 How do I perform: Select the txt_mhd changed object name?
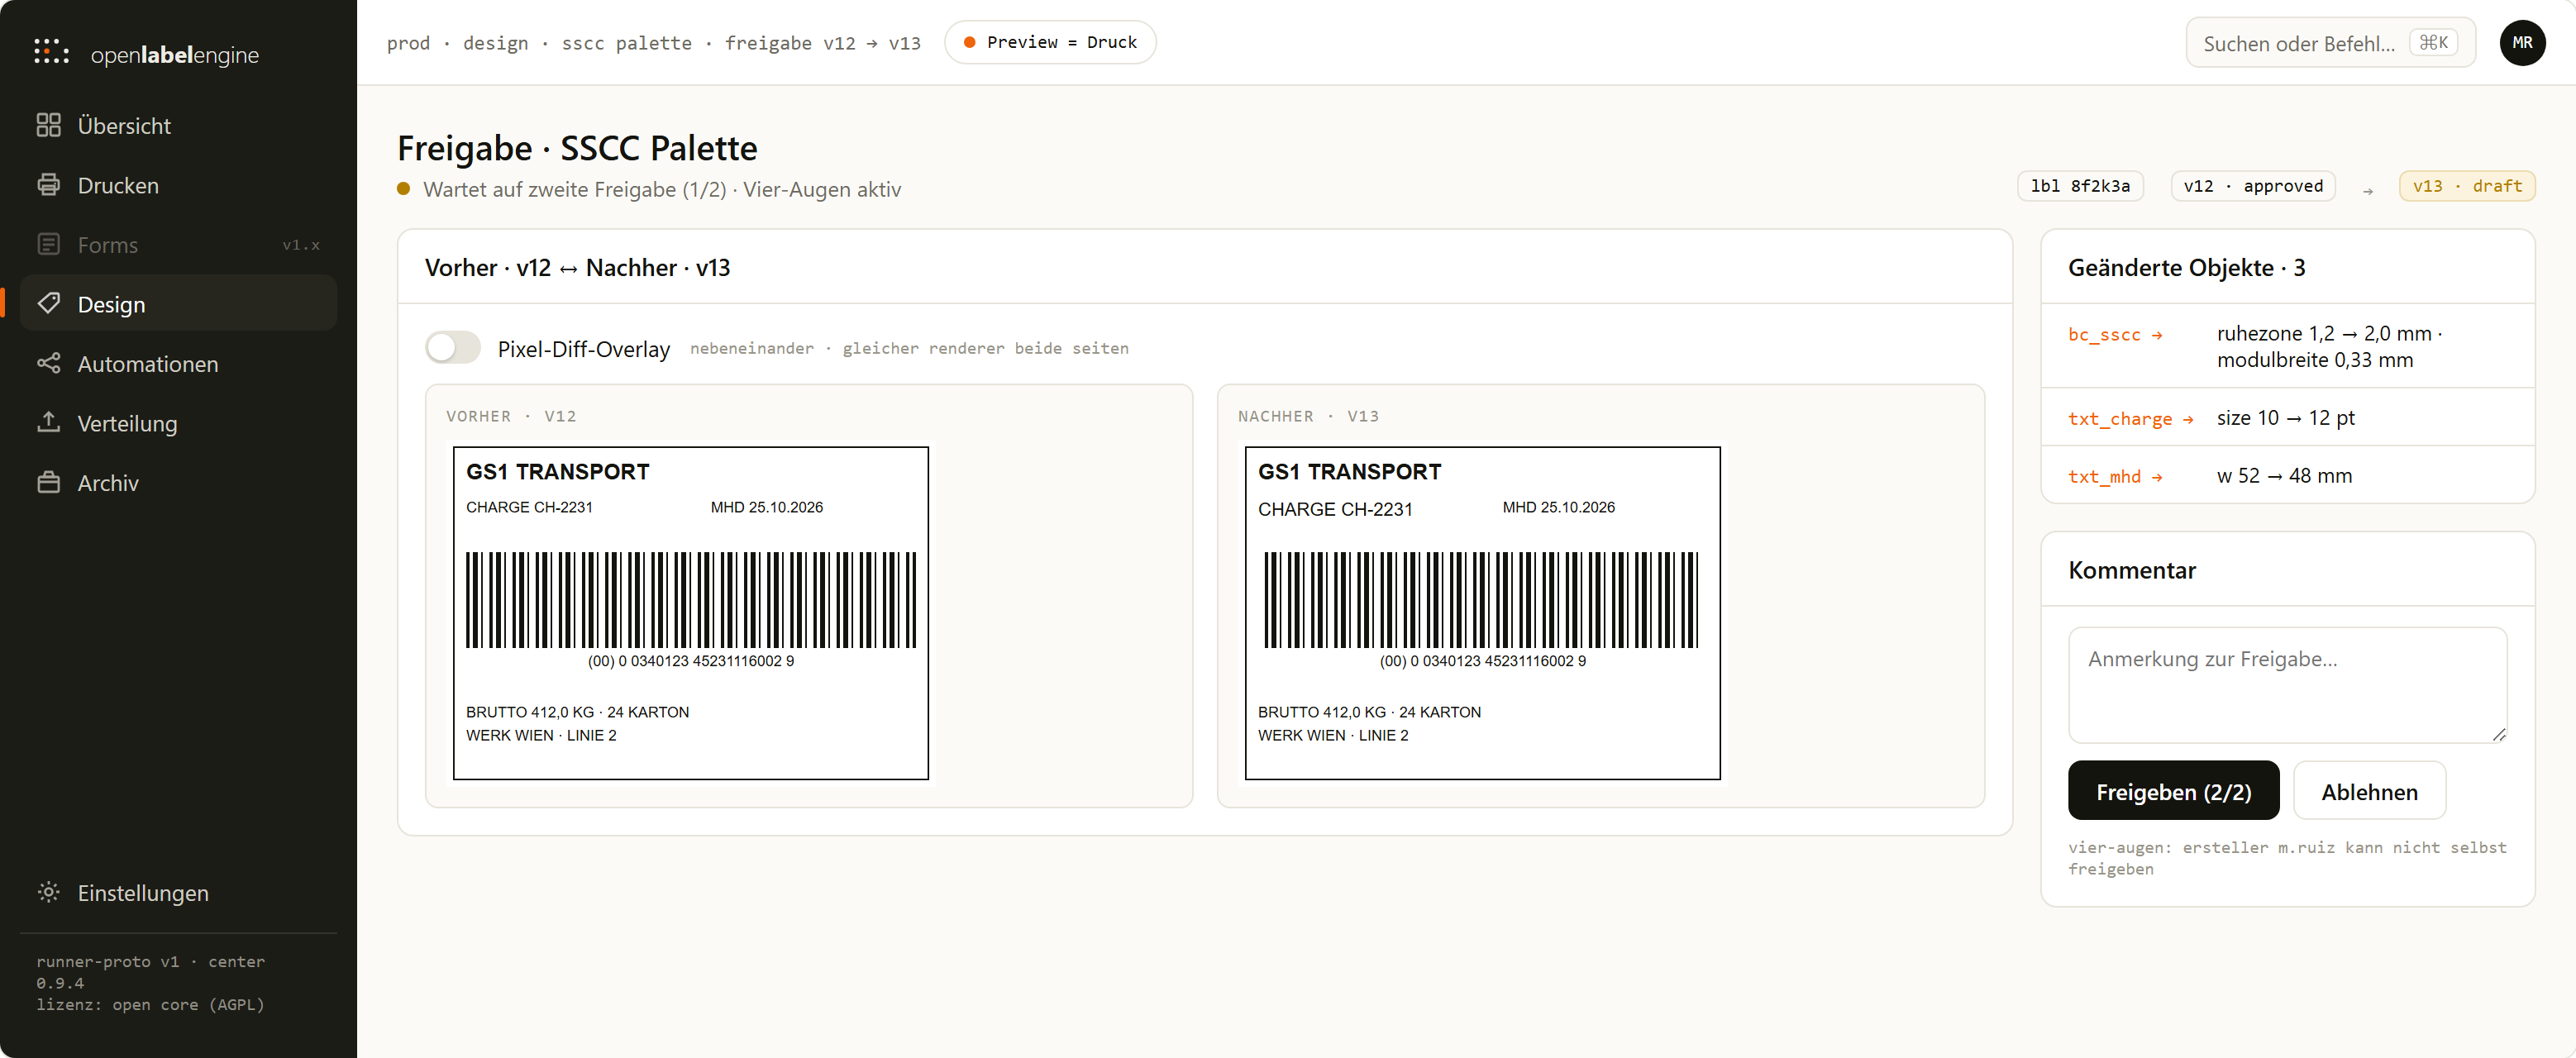coord(2104,477)
